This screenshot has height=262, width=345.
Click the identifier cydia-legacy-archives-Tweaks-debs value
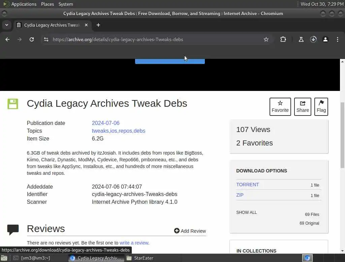[134, 194]
